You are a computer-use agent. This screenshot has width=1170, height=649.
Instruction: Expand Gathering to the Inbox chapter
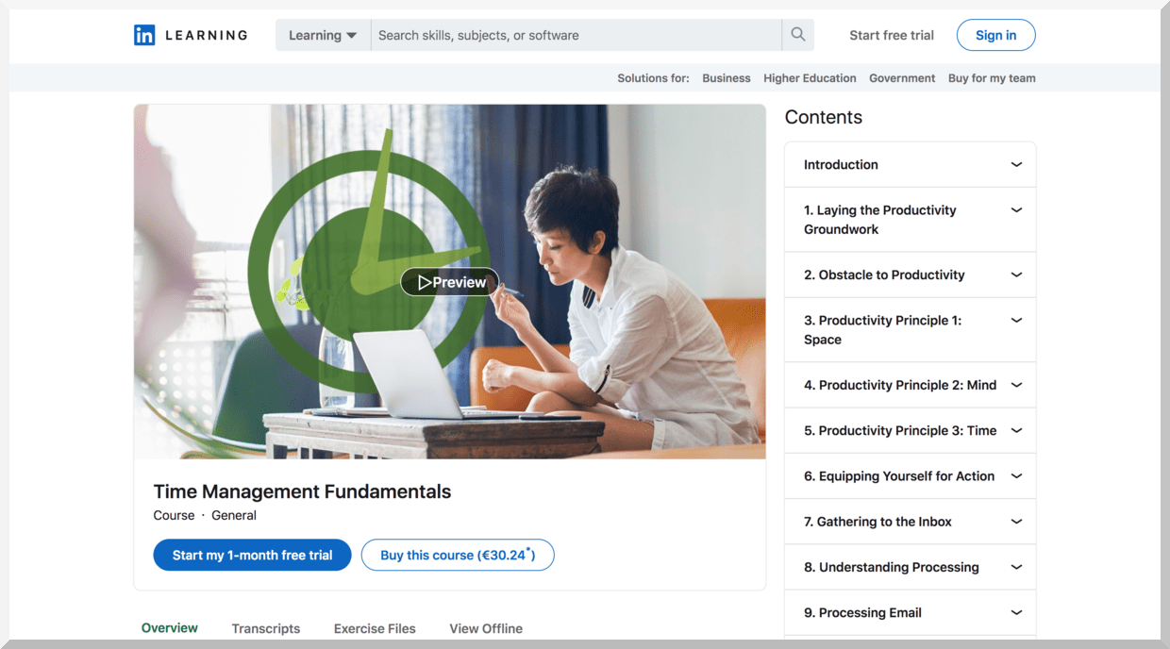910,522
